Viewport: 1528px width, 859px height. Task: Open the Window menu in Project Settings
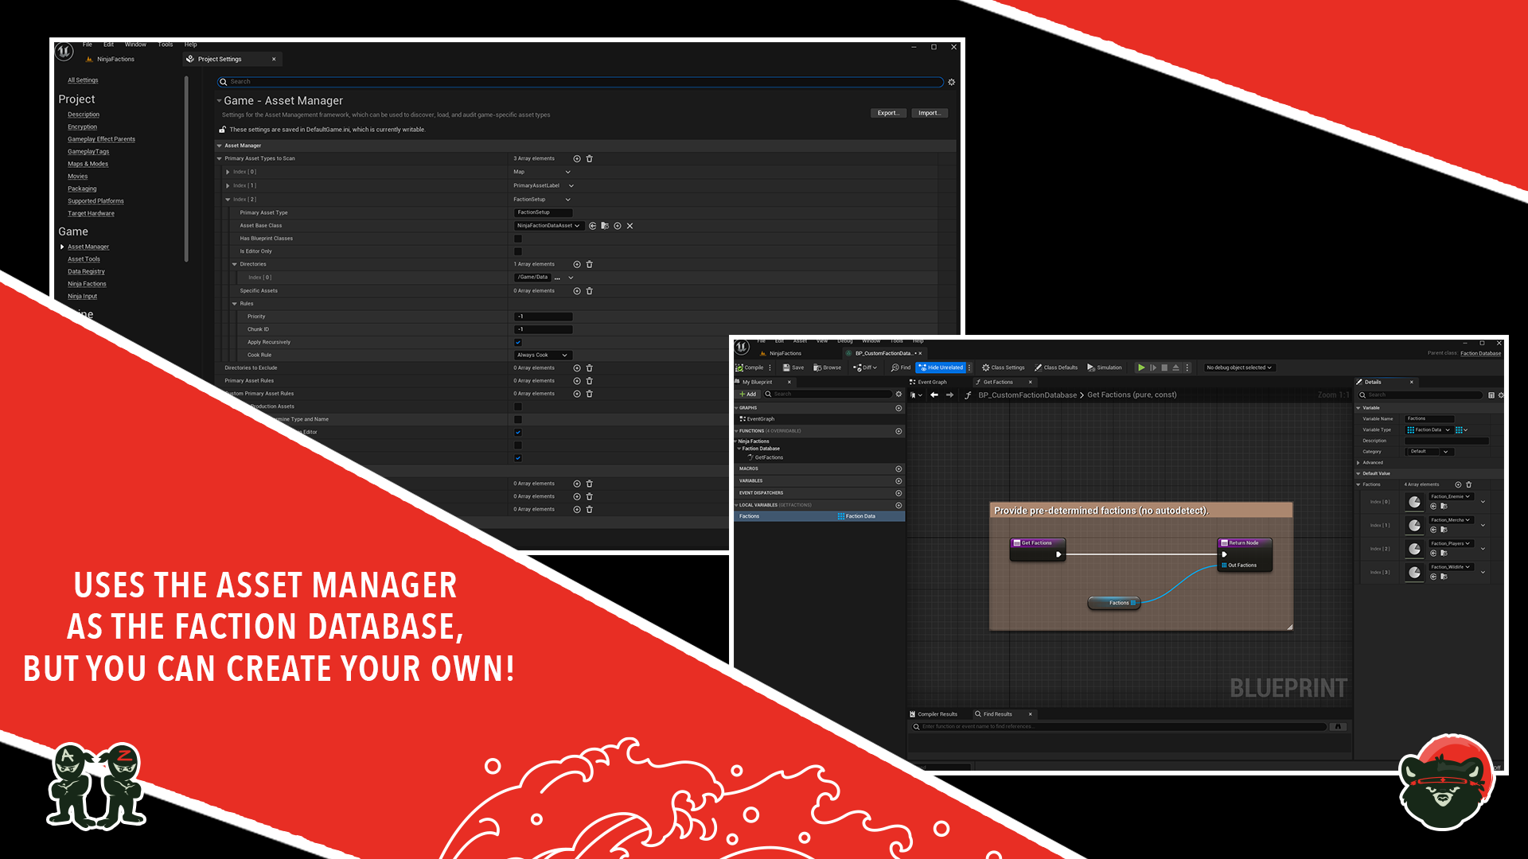tap(135, 45)
